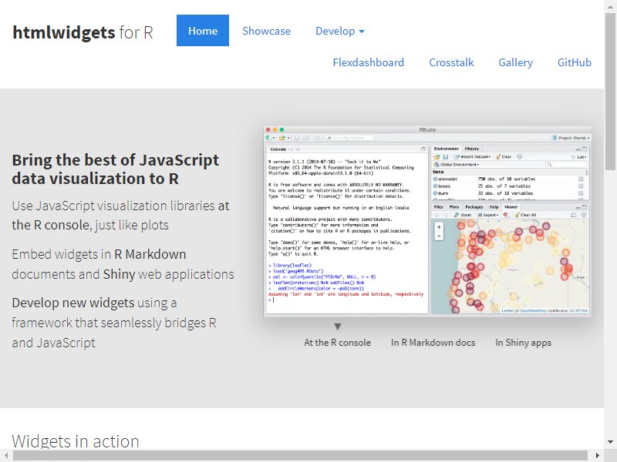Open the Flexdashboard link

[369, 62]
